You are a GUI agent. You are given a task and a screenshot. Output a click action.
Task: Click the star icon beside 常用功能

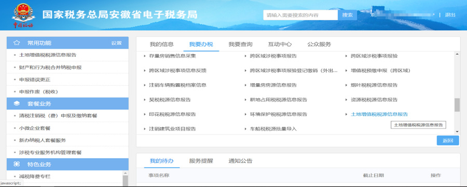coord(17,43)
